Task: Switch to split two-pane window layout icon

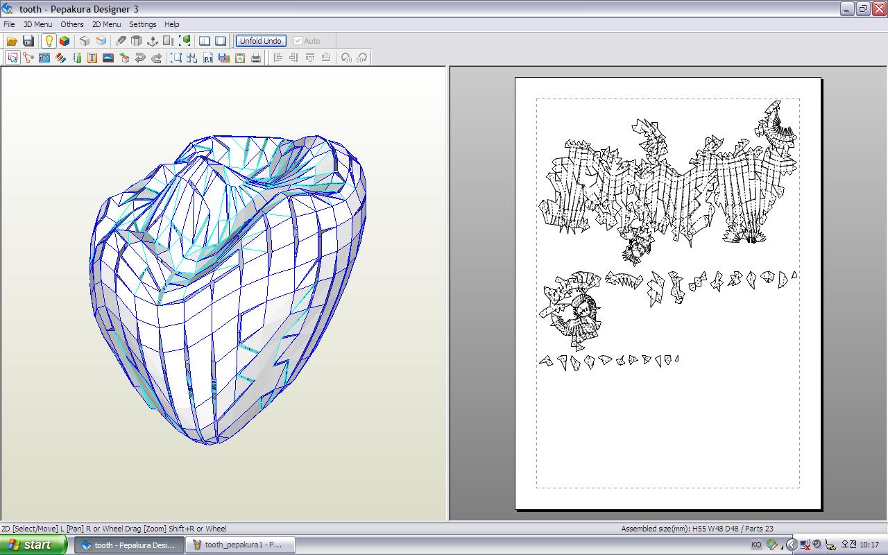Action: click(205, 41)
